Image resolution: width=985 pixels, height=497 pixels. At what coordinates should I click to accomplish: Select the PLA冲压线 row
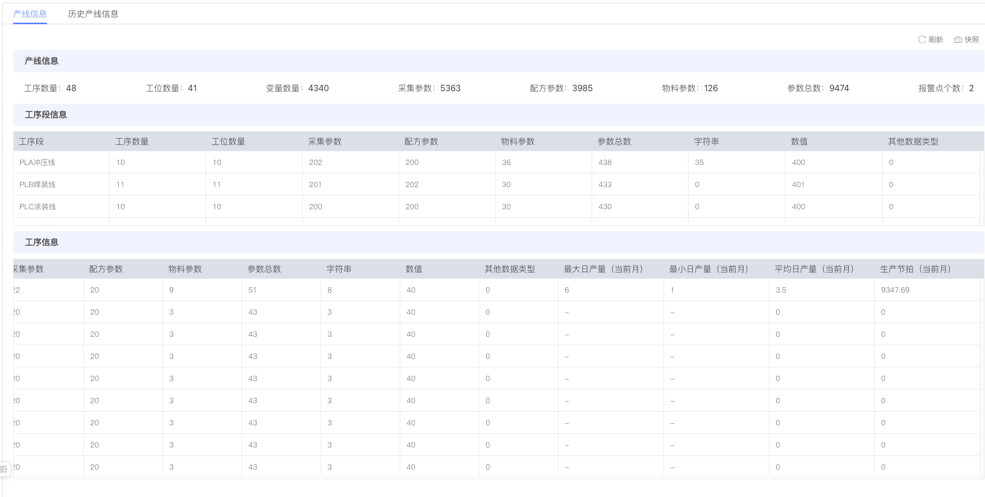[x=37, y=162]
